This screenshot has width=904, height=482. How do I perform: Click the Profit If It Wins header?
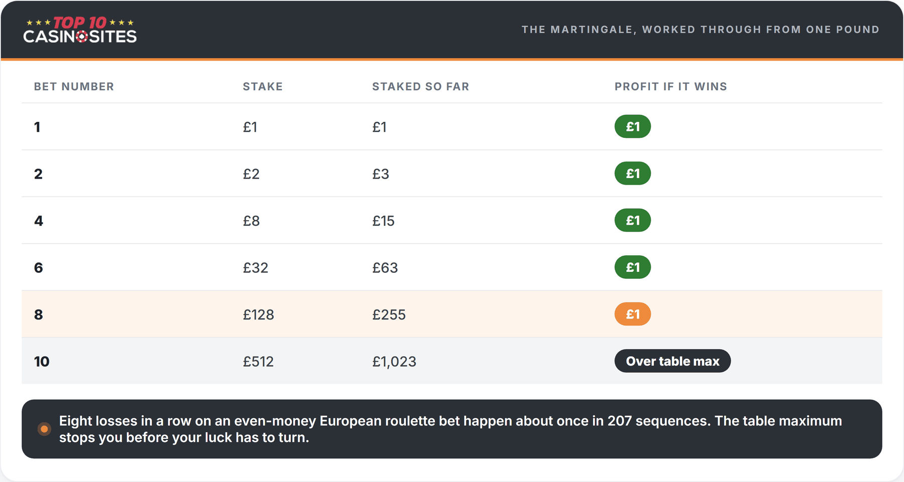[x=670, y=86]
